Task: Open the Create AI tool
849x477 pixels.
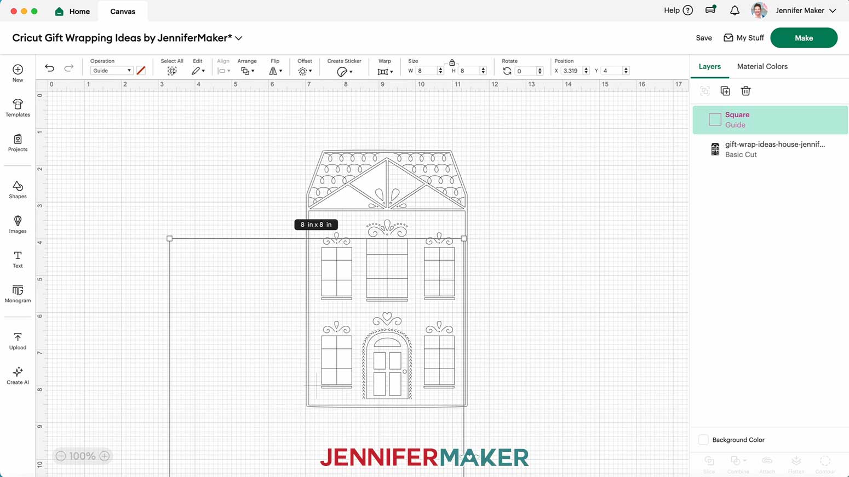Action: [18, 376]
